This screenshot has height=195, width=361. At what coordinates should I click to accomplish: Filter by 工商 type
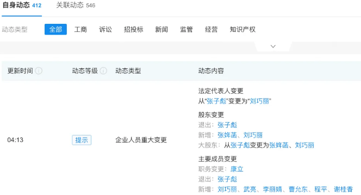pyautogui.click(x=80, y=29)
